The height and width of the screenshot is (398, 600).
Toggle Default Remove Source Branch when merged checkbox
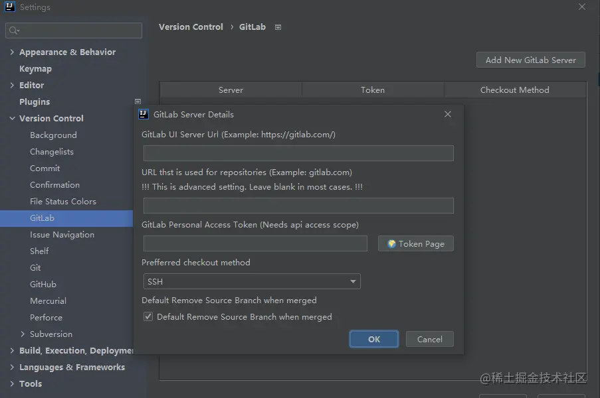tap(148, 316)
